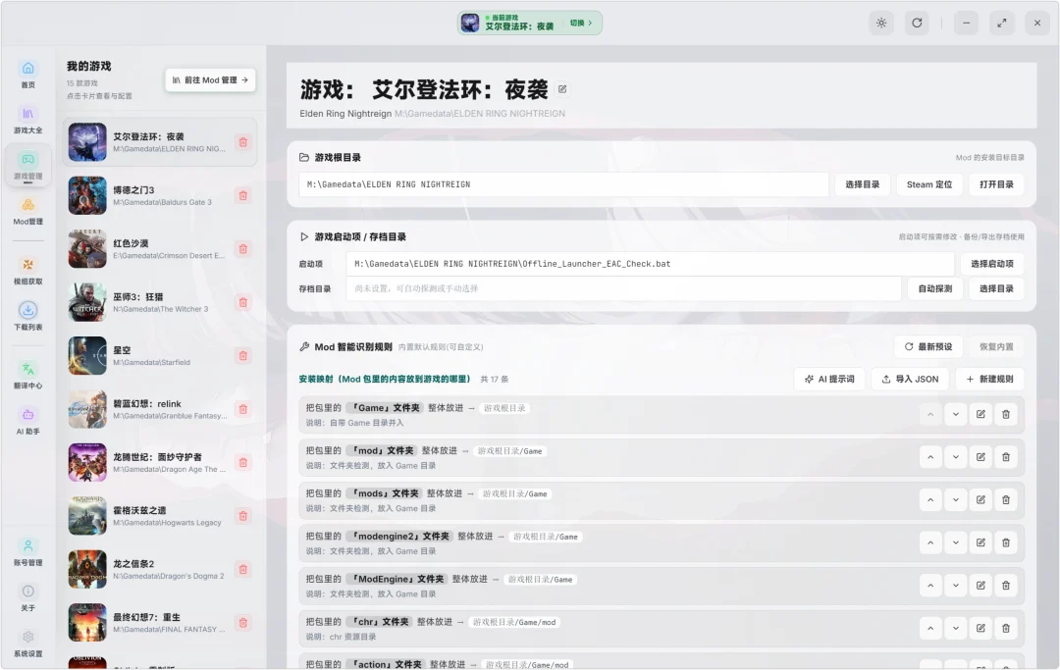1060x670 pixels.
Task: Click 最新预设 button
Action: pyautogui.click(x=928, y=346)
